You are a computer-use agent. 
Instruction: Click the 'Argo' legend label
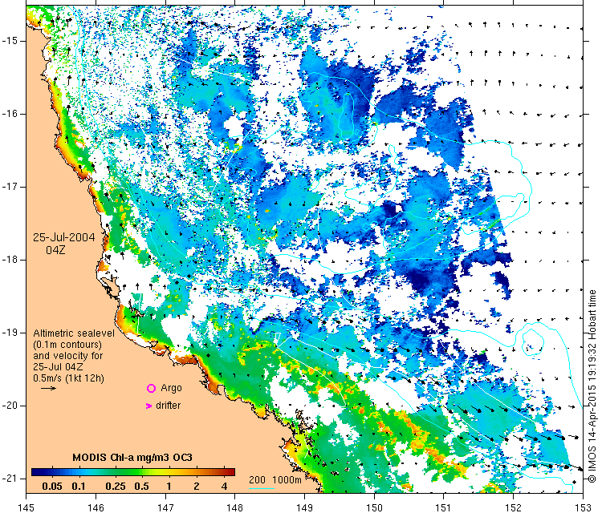pyautogui.click(x=171, y=388)
